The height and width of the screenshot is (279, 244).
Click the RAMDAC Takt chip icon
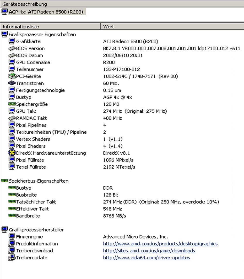12,118
